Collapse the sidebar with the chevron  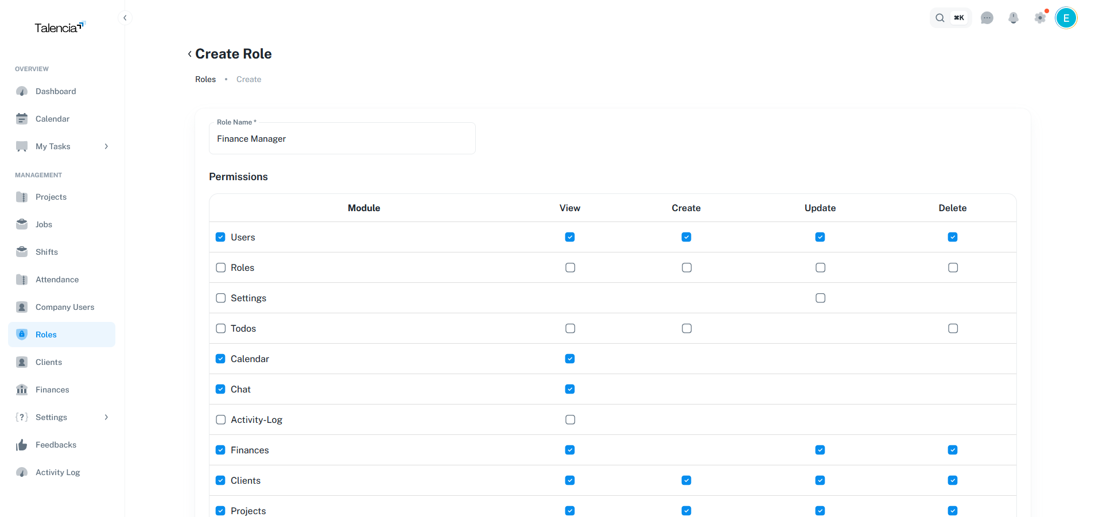pos(125,18)
